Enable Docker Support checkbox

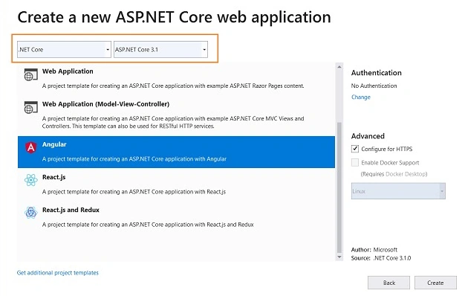point(354,162)
